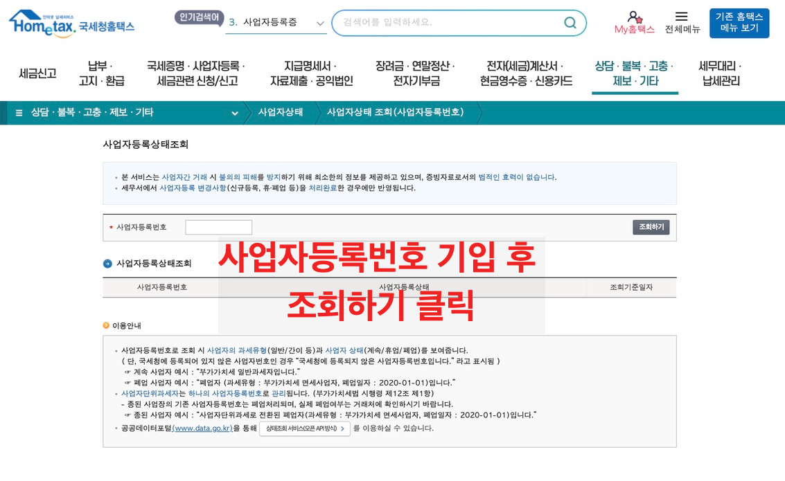785x481 pixels.
Task: Click the Hometax logo
Action: tap(71, 23)
